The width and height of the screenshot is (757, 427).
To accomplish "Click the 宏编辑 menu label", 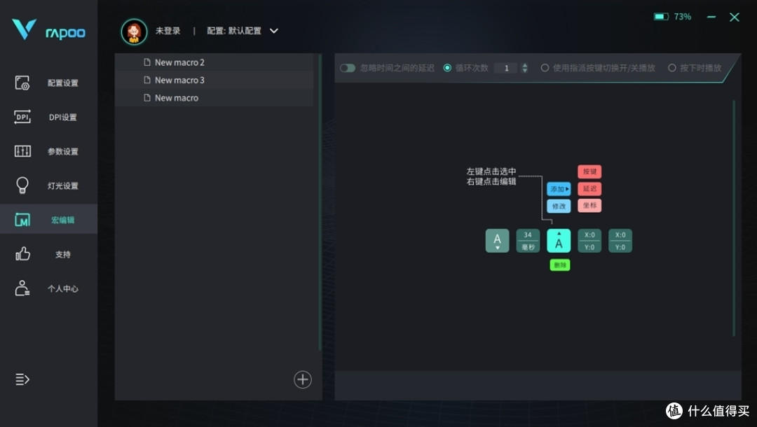I will pos(63,220).
